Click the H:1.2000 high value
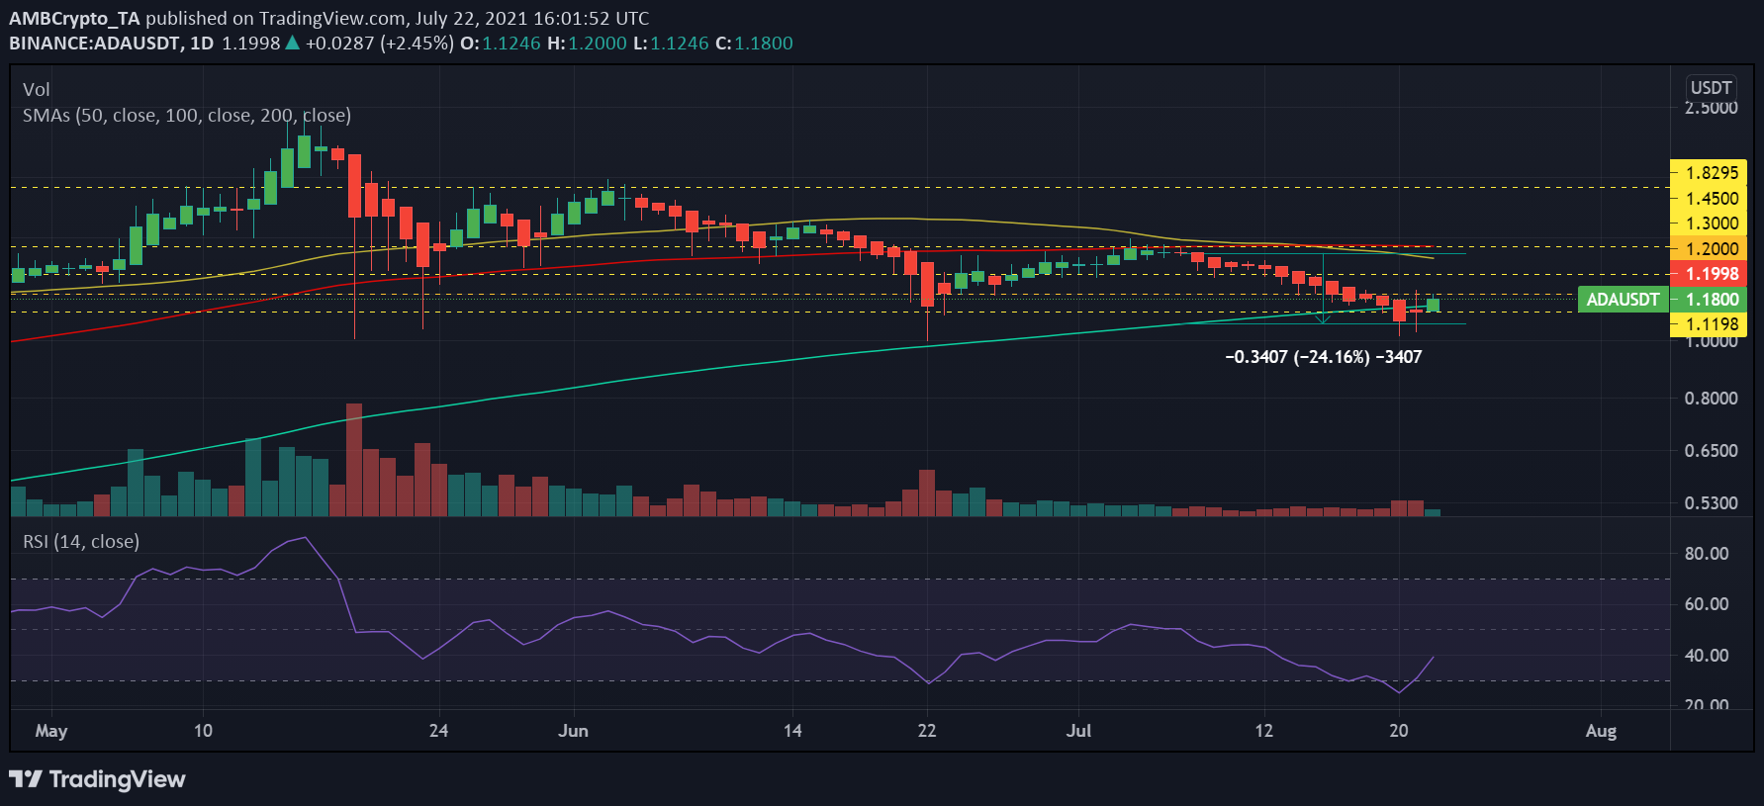 point(587,43)
